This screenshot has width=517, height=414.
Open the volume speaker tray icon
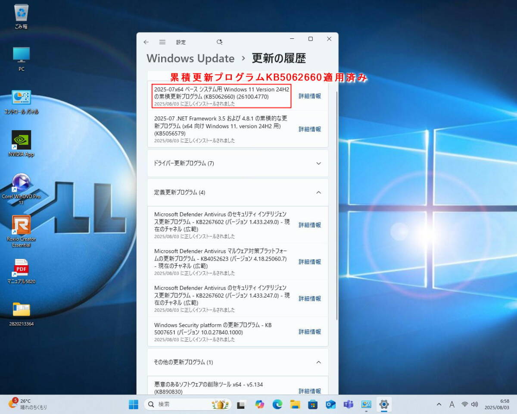474,405
